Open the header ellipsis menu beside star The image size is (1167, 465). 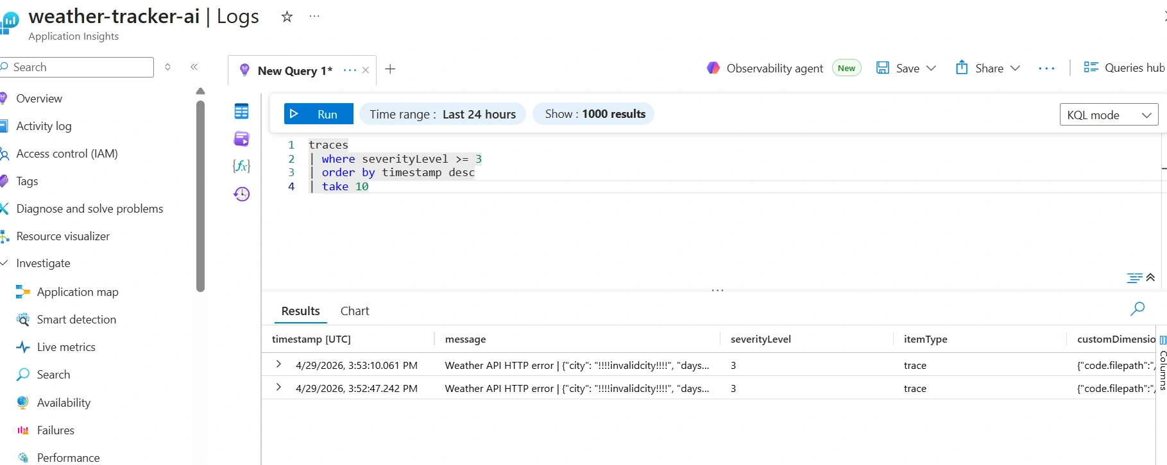(314, 17)
